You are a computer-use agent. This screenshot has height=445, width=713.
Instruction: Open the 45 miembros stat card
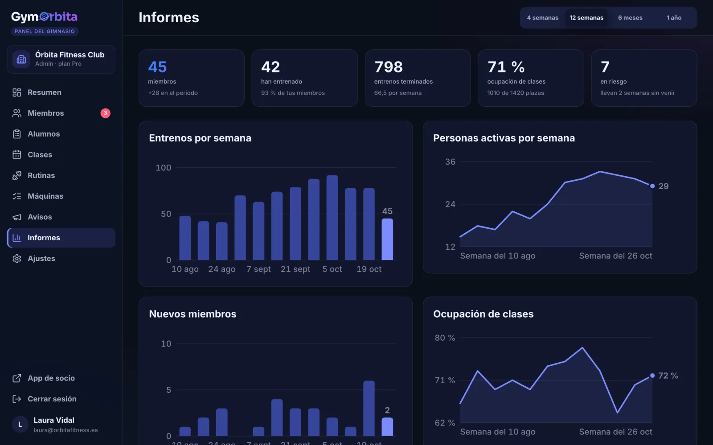coord(192,78)
